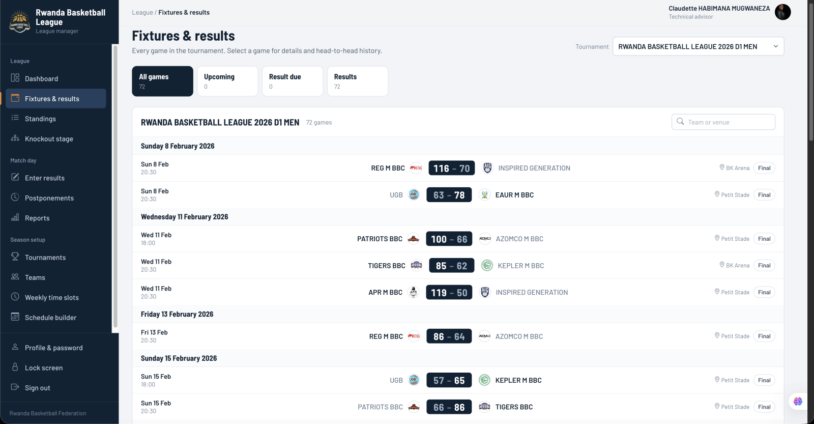
Task: Click the Rwanda Basketball League logo
Action: (x=20, y=21)
